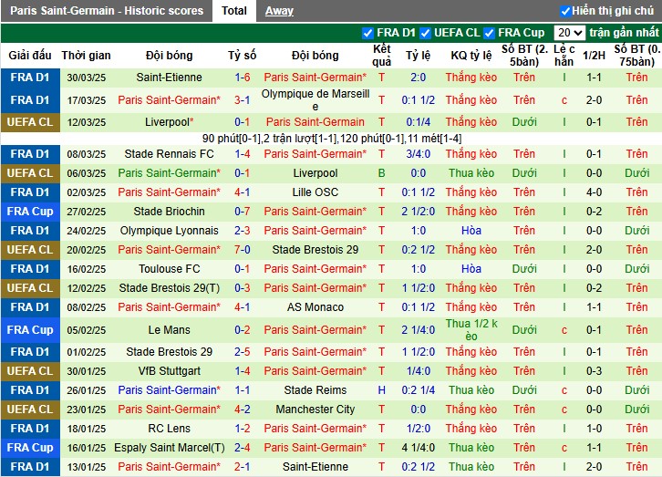Click the 0-7 score on 27/02/25
Image resolution: width=662 pixels, height=477 pixels.
pyautogui.click(x=243, y=212)
